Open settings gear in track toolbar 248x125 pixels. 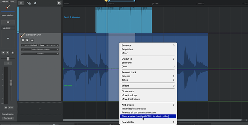tap(35, 3)
